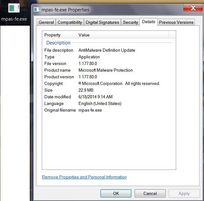Viewport: 204px width, 201px height.
Task: Click the Apply button
Action: click(184, 193)
